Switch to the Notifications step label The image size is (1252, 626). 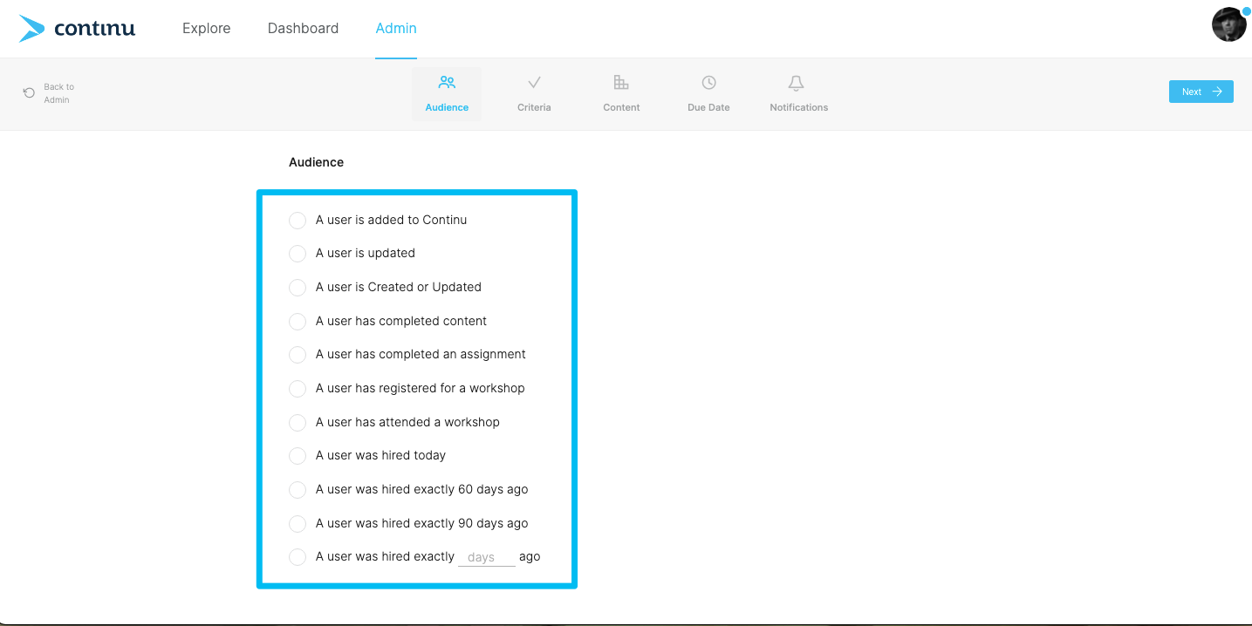pyautogui.click(x=799, y=107)
